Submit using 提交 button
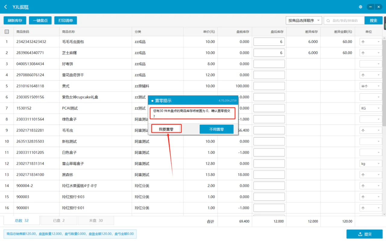The height and width of the screenshot is (241, 386). pos(364,234)
